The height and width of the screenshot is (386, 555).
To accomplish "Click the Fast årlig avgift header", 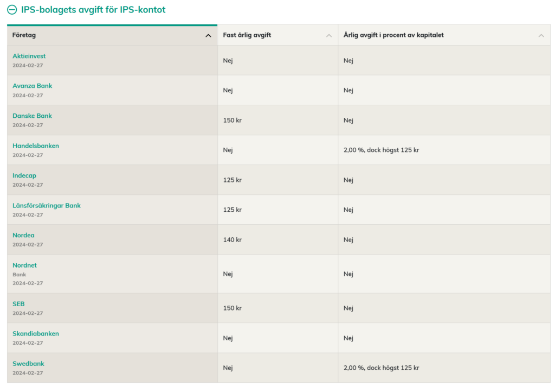I will pyautogui.click(x=247, y=35).
